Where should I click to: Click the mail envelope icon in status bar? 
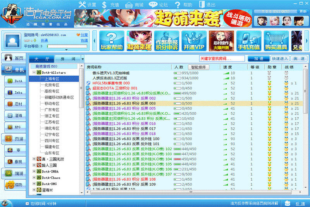288,203
